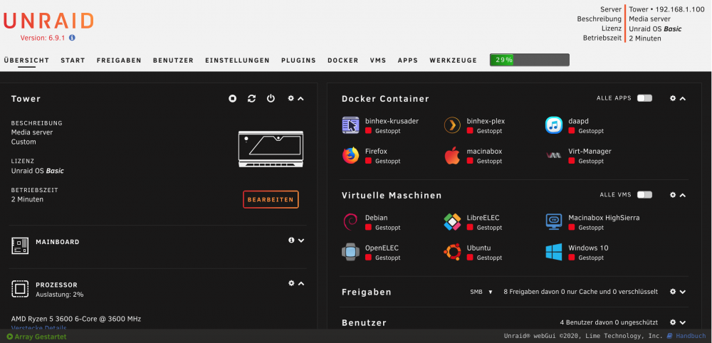This screenshot has height=343, width=712.
Task: Click Array Gestartet status
Action: point(37,337)
